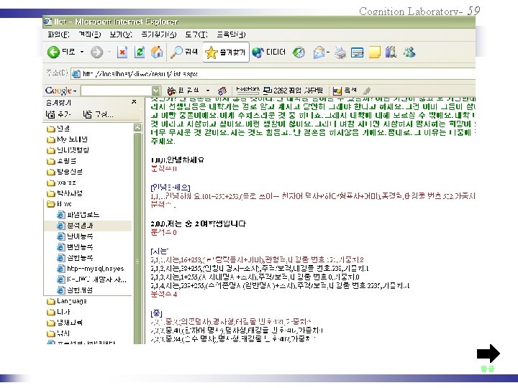Expand the folder just below warez
The height and width of the screenshot is (388, 518).
pos(65,193)
